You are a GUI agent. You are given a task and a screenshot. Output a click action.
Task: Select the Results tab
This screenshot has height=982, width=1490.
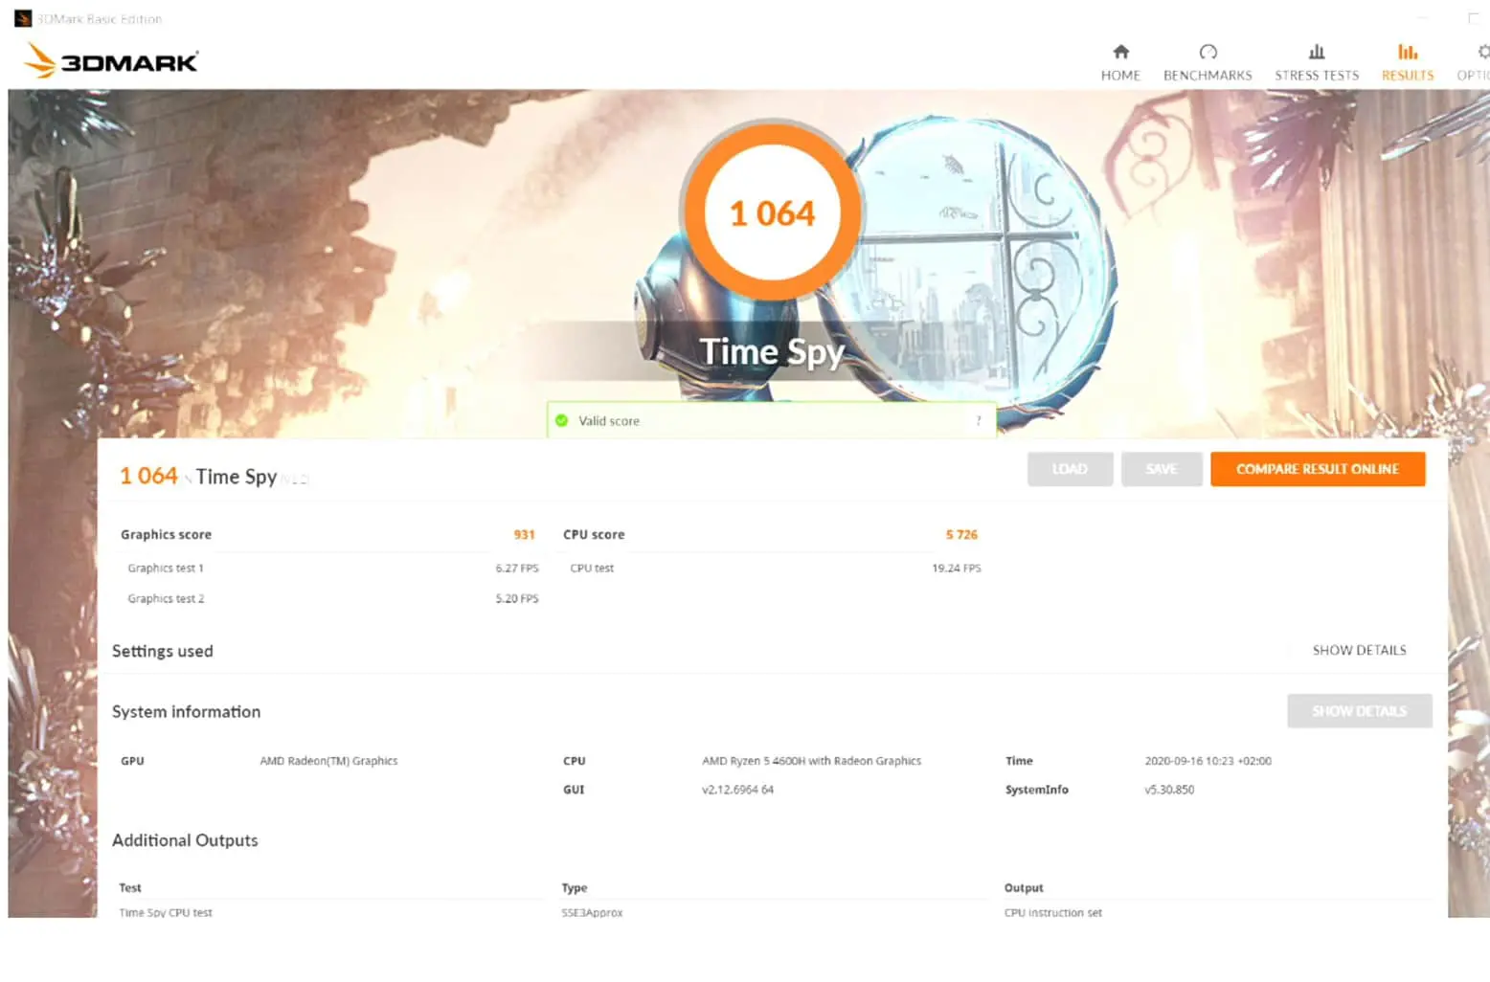click(x=1408, y=62)
